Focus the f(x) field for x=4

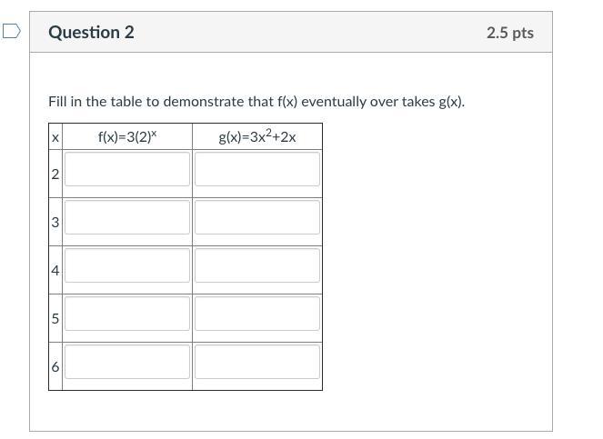tap(127, 265)
